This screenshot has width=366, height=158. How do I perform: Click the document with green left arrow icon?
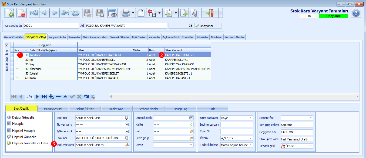(x=184, y=13)
